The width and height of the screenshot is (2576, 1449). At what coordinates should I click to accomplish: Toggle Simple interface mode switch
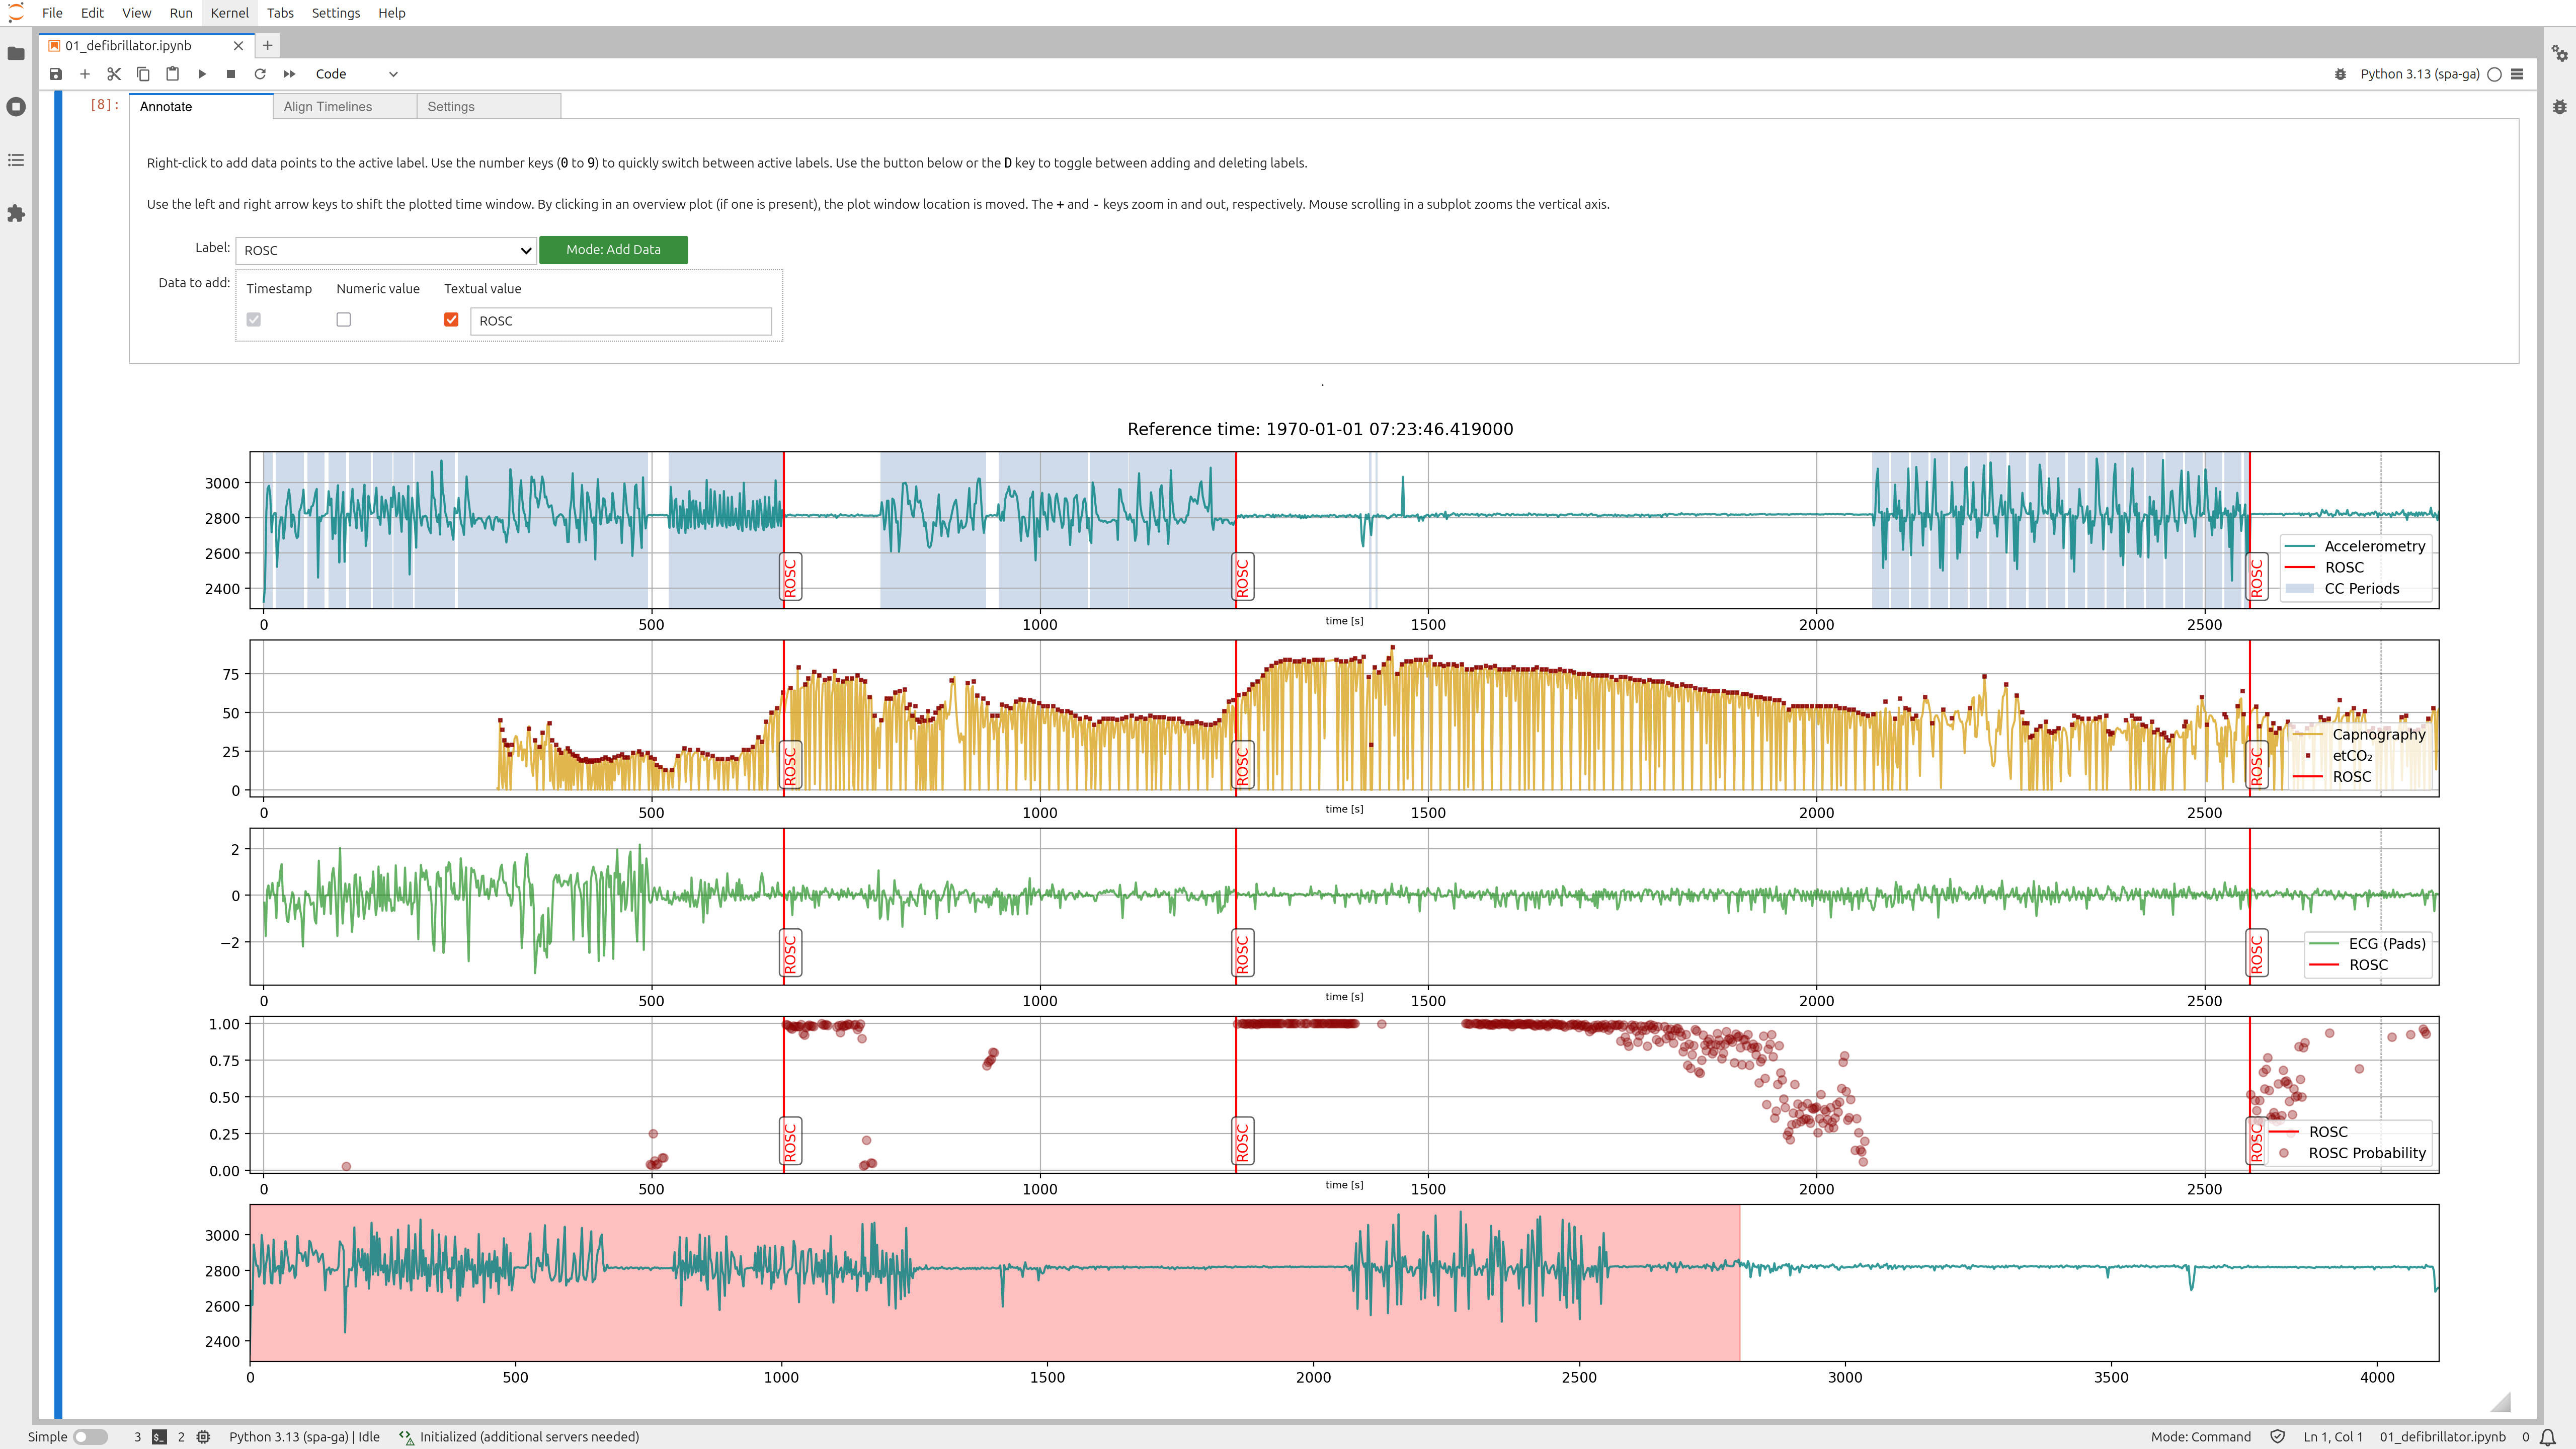(90, 1437)
